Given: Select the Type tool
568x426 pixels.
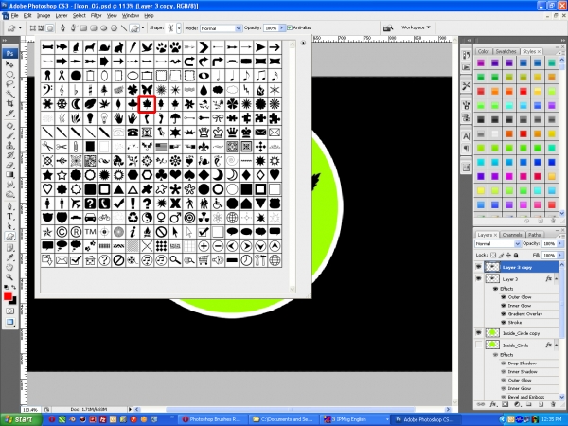Looking at the screenshot, I should pyautogui.click(x=9, y=217).
